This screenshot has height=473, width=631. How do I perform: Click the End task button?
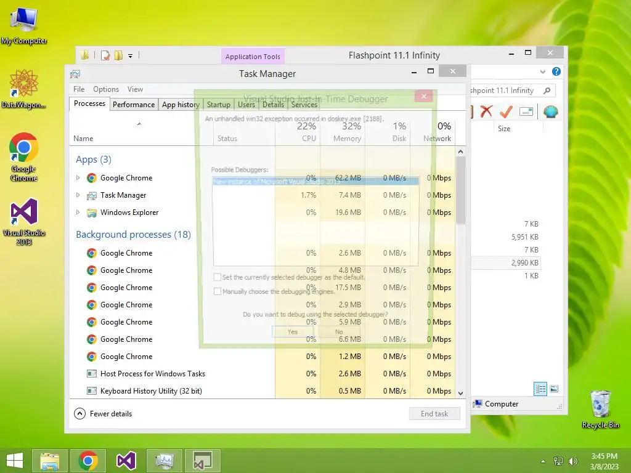pyautogui.click(x=434, y=413)
